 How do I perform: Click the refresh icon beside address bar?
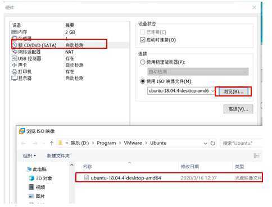212,144
